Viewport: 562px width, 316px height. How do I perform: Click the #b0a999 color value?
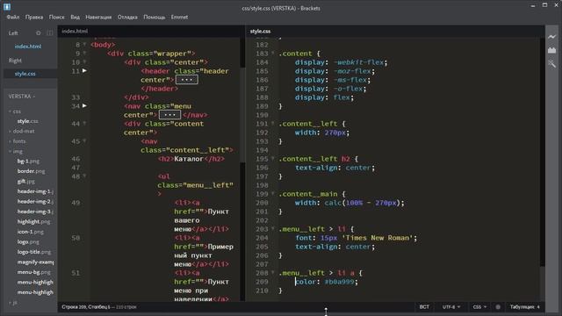click(339, 282)
